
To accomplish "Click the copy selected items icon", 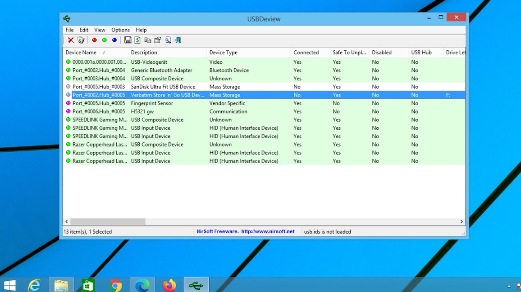I will (147, 40).
